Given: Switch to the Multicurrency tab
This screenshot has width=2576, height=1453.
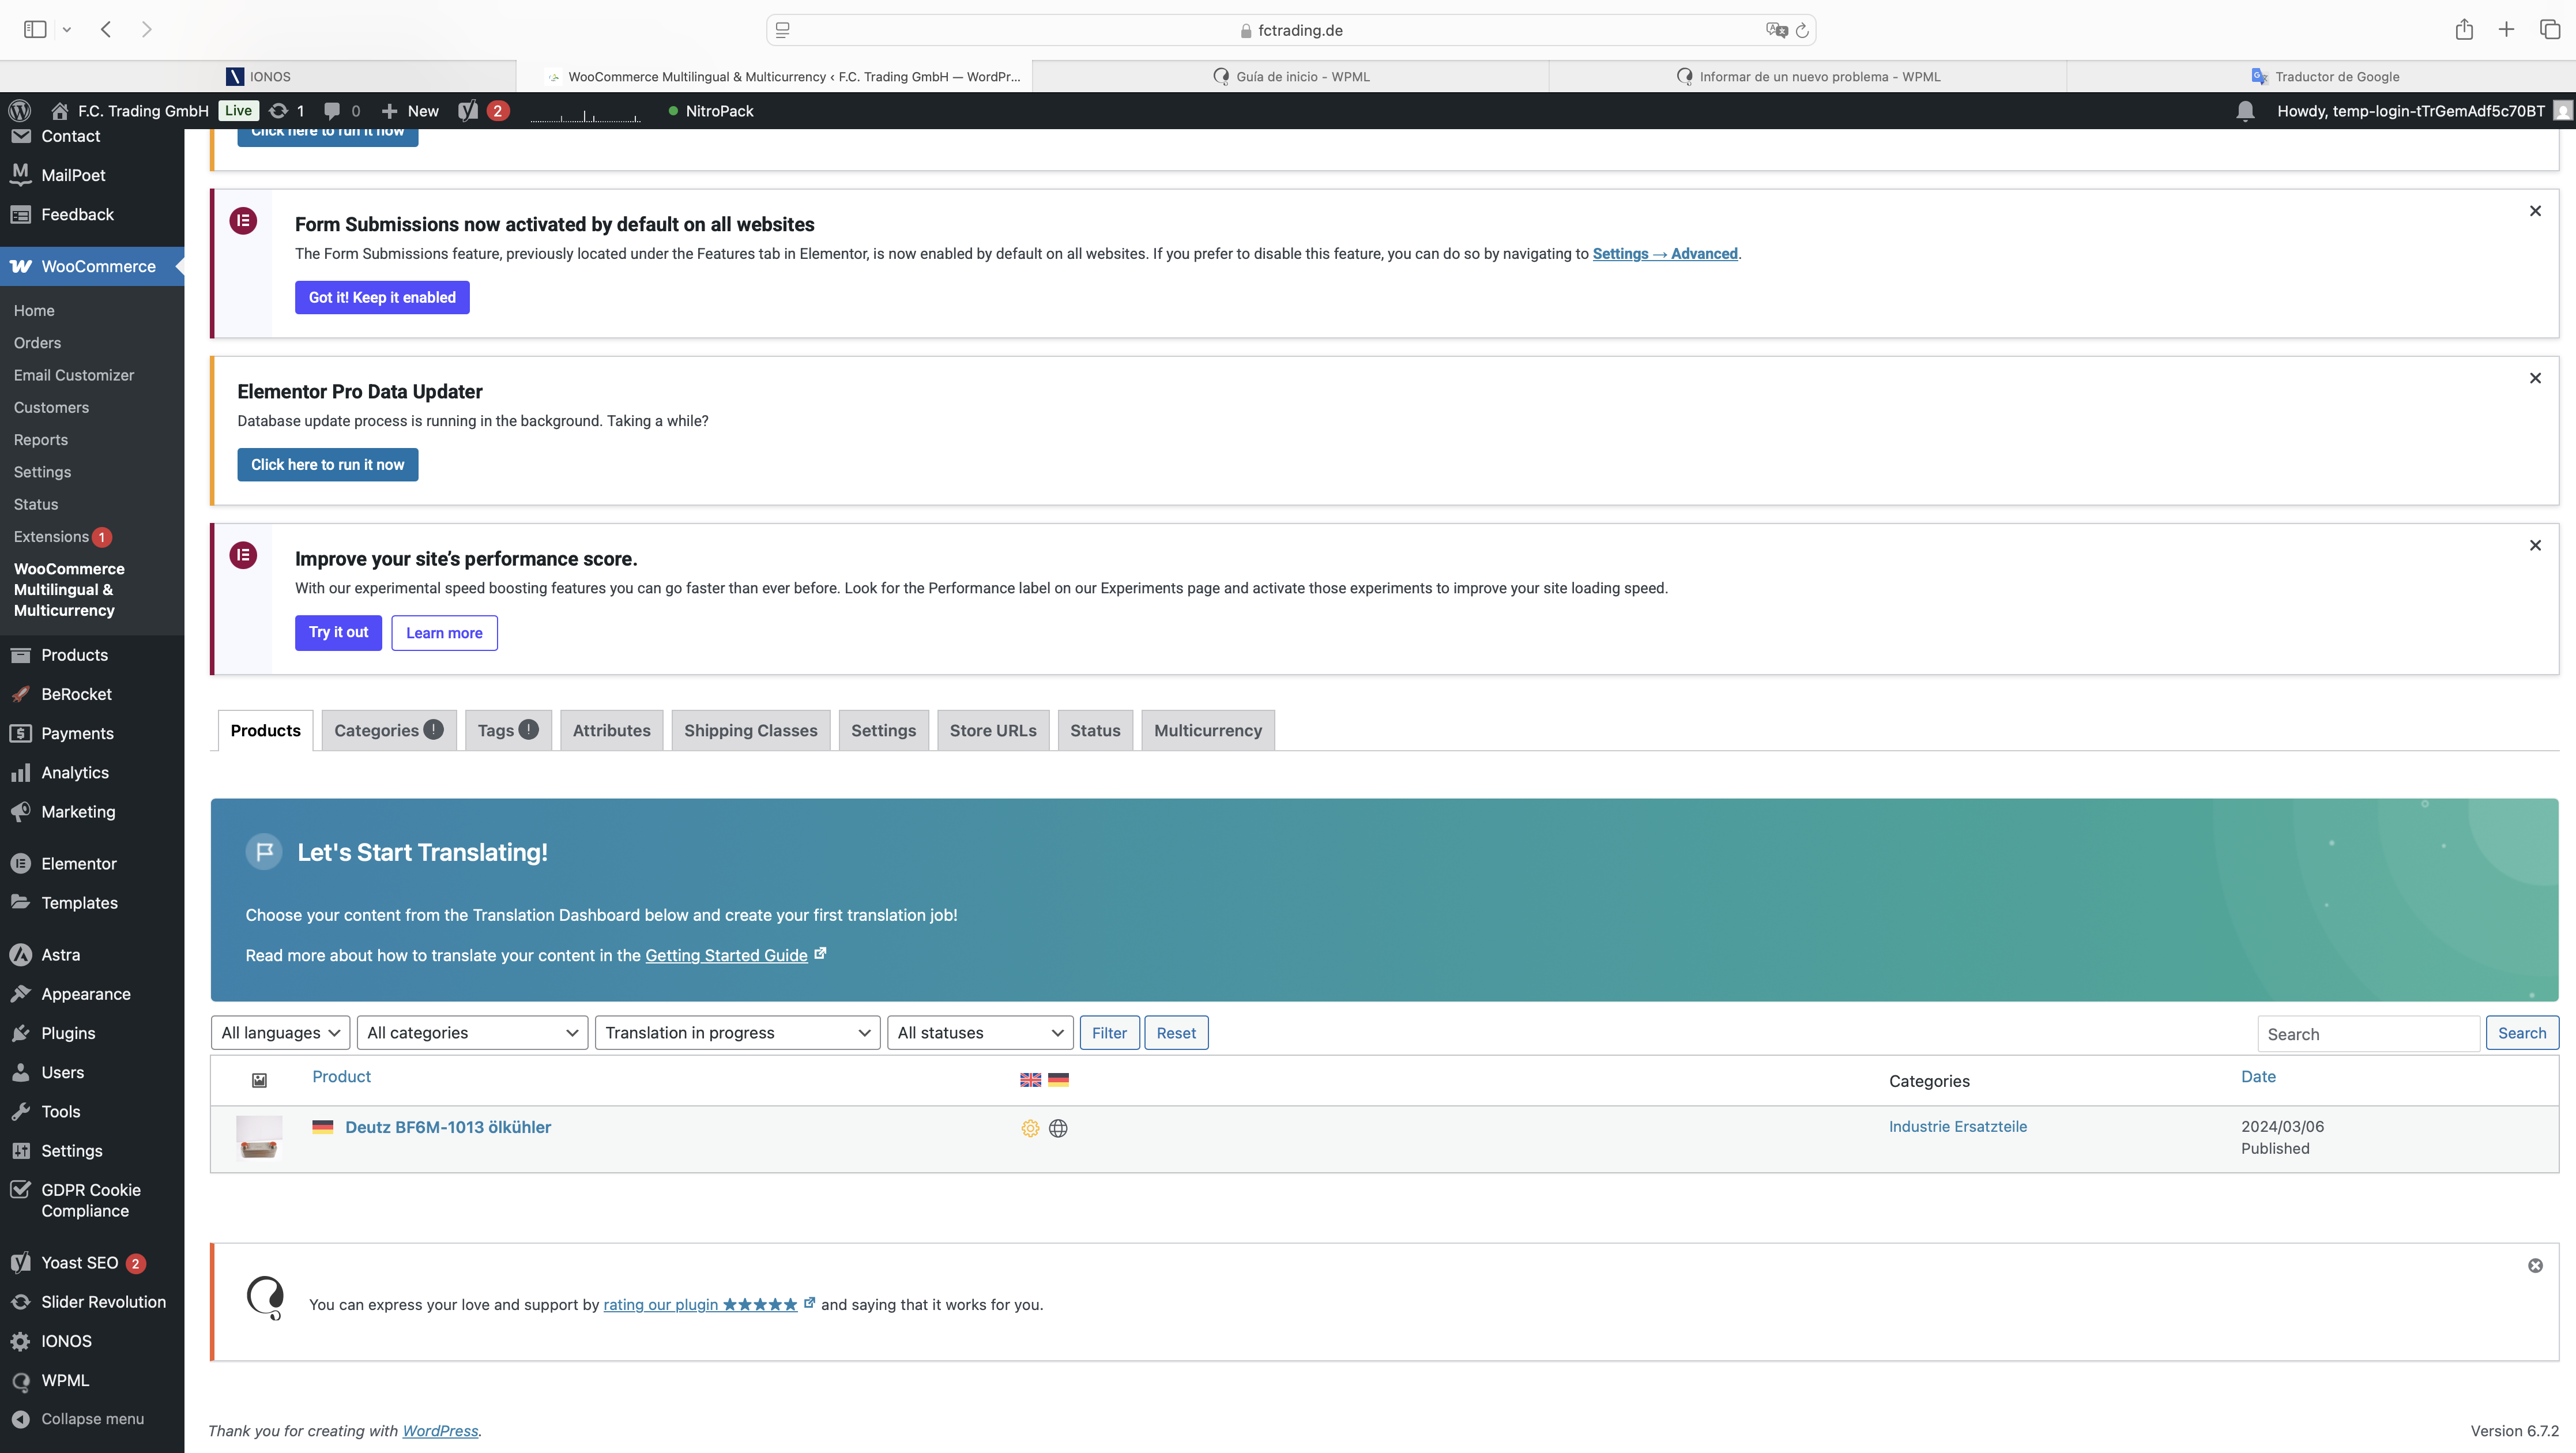Looking at the screenshot, I should pos(1208,730).
